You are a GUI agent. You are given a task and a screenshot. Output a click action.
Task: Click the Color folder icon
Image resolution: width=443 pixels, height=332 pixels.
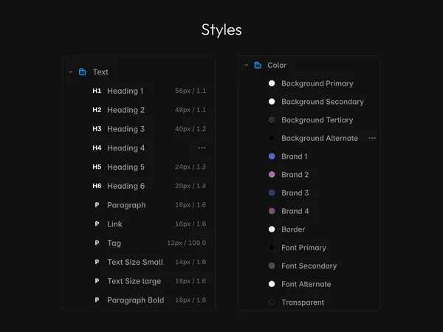(258, 65)
